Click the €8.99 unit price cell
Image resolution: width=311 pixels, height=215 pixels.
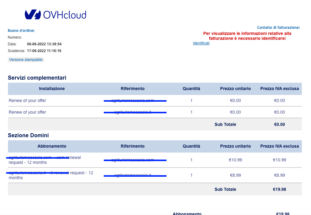pos(235,175)
